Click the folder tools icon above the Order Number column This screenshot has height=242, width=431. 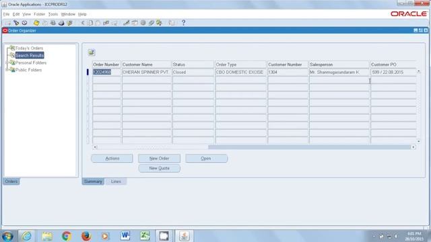(x=92, y=52)
